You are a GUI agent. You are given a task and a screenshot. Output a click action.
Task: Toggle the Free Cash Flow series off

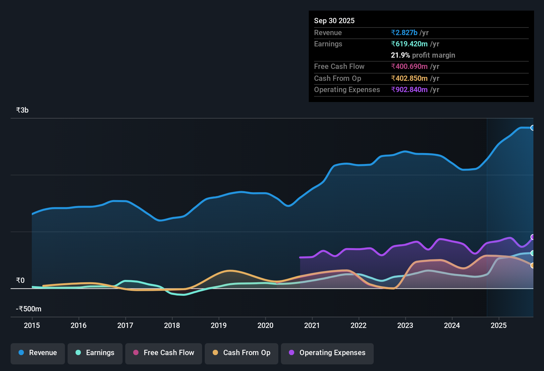click(x=163, y=353)
